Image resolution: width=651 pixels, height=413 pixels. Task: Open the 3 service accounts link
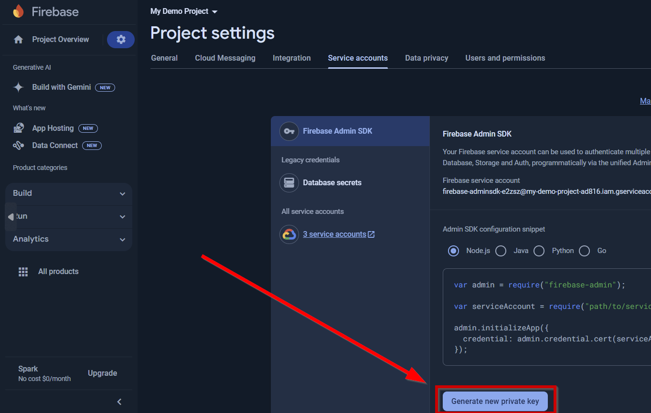point(335,234)
